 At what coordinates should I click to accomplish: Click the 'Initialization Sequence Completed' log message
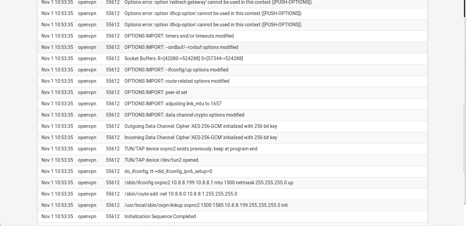tap(160, 216)
